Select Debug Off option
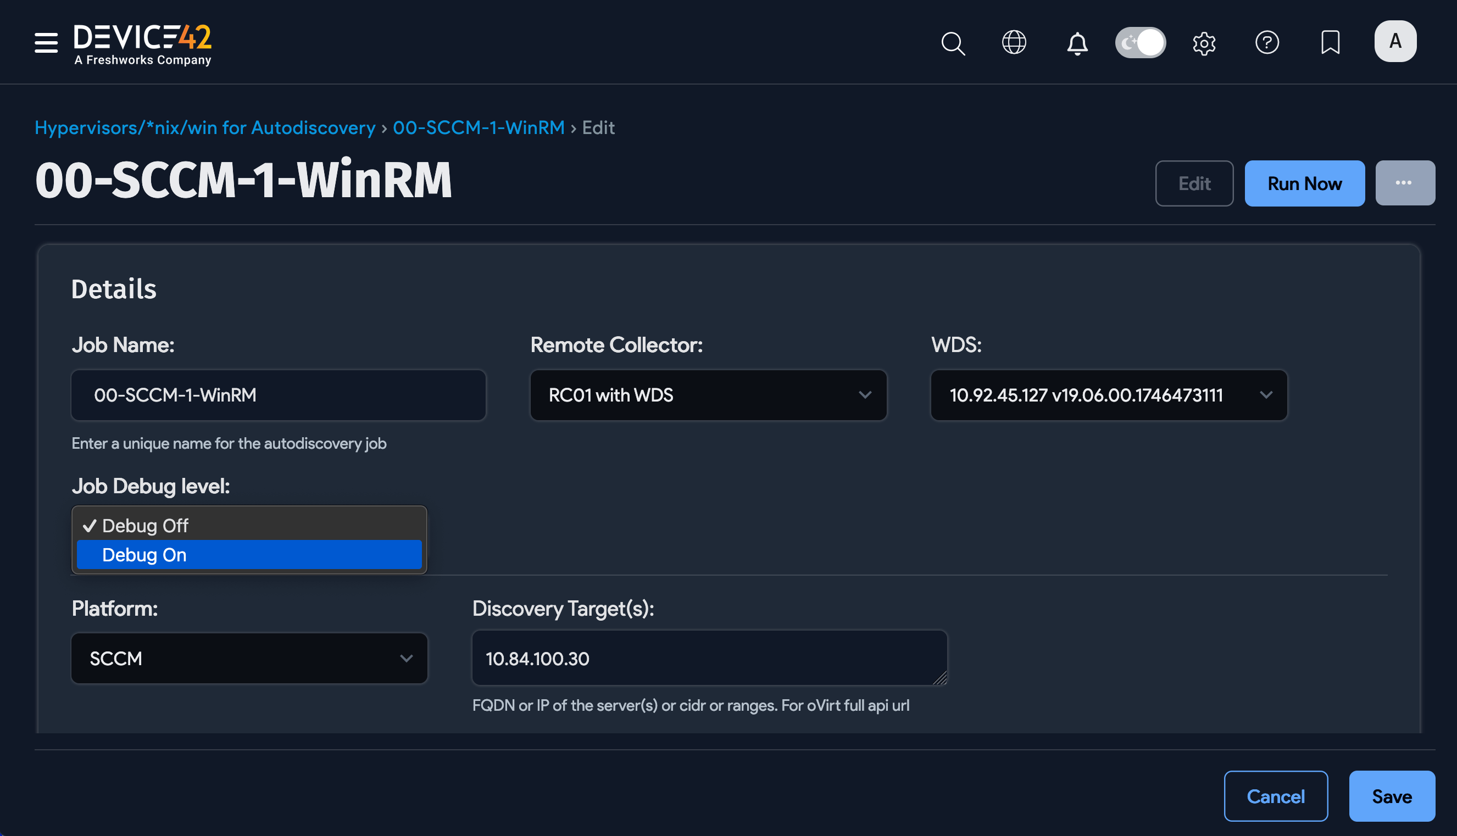 [x=249, y=525]
